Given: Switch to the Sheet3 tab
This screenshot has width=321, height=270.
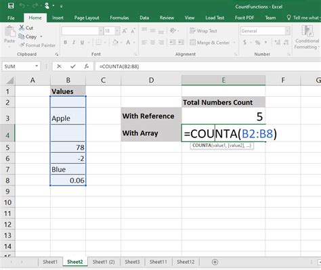Looking at the screenshot, I should 132,262.
